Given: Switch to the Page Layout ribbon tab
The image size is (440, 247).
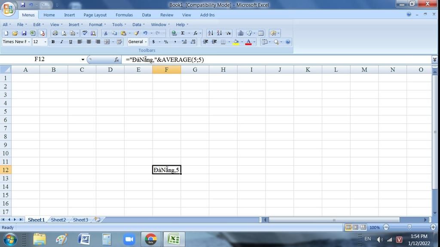Looking at the screenshot, I should [95, 15].
